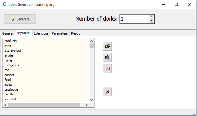197x116 pixels.
Task: Open the Extensions tab
Action: (41, 33)
